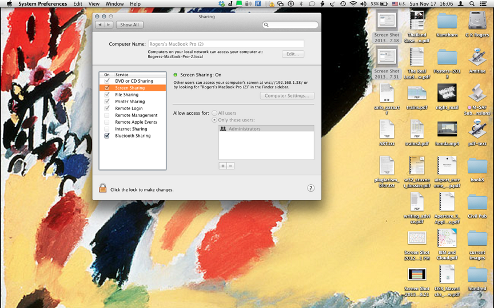The height and width of the screenshot is (308, 494).
Task: Select the M-SAF Sub...nsions script icon
Action: coord(477,93)
